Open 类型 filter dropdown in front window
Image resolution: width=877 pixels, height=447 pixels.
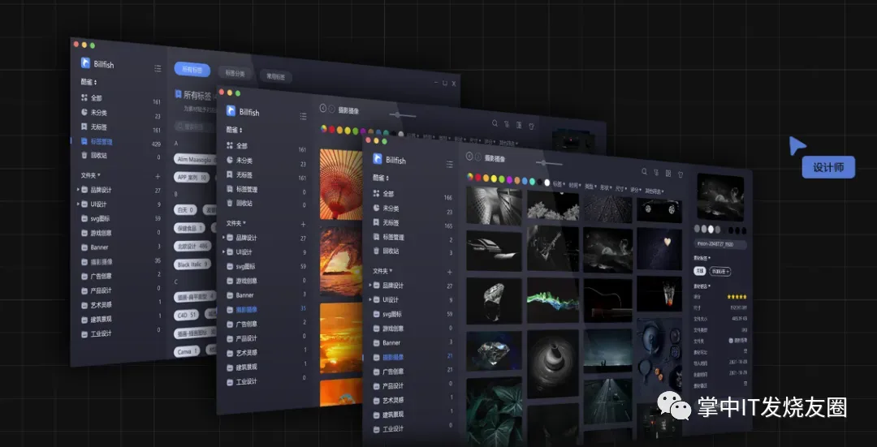[x=590, y=186]
